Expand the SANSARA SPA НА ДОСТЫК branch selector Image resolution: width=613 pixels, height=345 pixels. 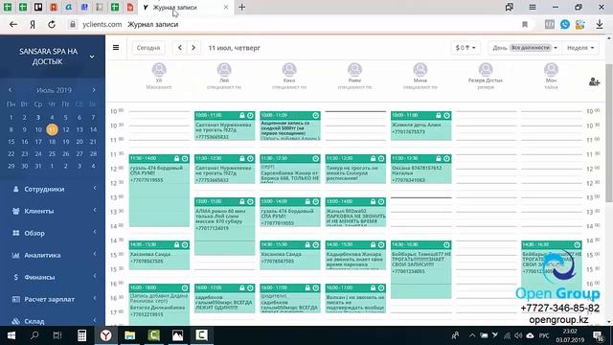tap(92, 57)
